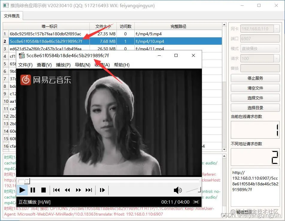This screenshot has width=285, height=221.
Task: Click the 访问数 column header
Action: click(x=125, y=26)
